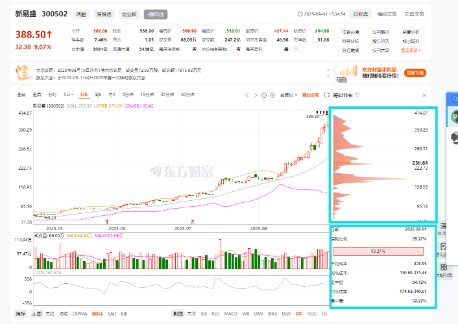The width and height of the screenshot is (458, 324).
Task: Open the 公司大事 company events link
Action: tap(381, 50)
